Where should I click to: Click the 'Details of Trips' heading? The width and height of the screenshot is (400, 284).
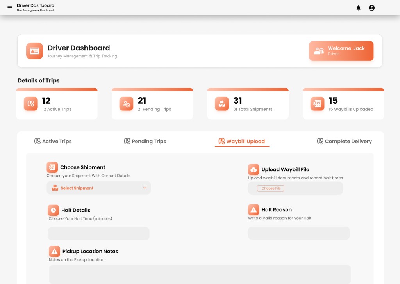pos(39,80)
